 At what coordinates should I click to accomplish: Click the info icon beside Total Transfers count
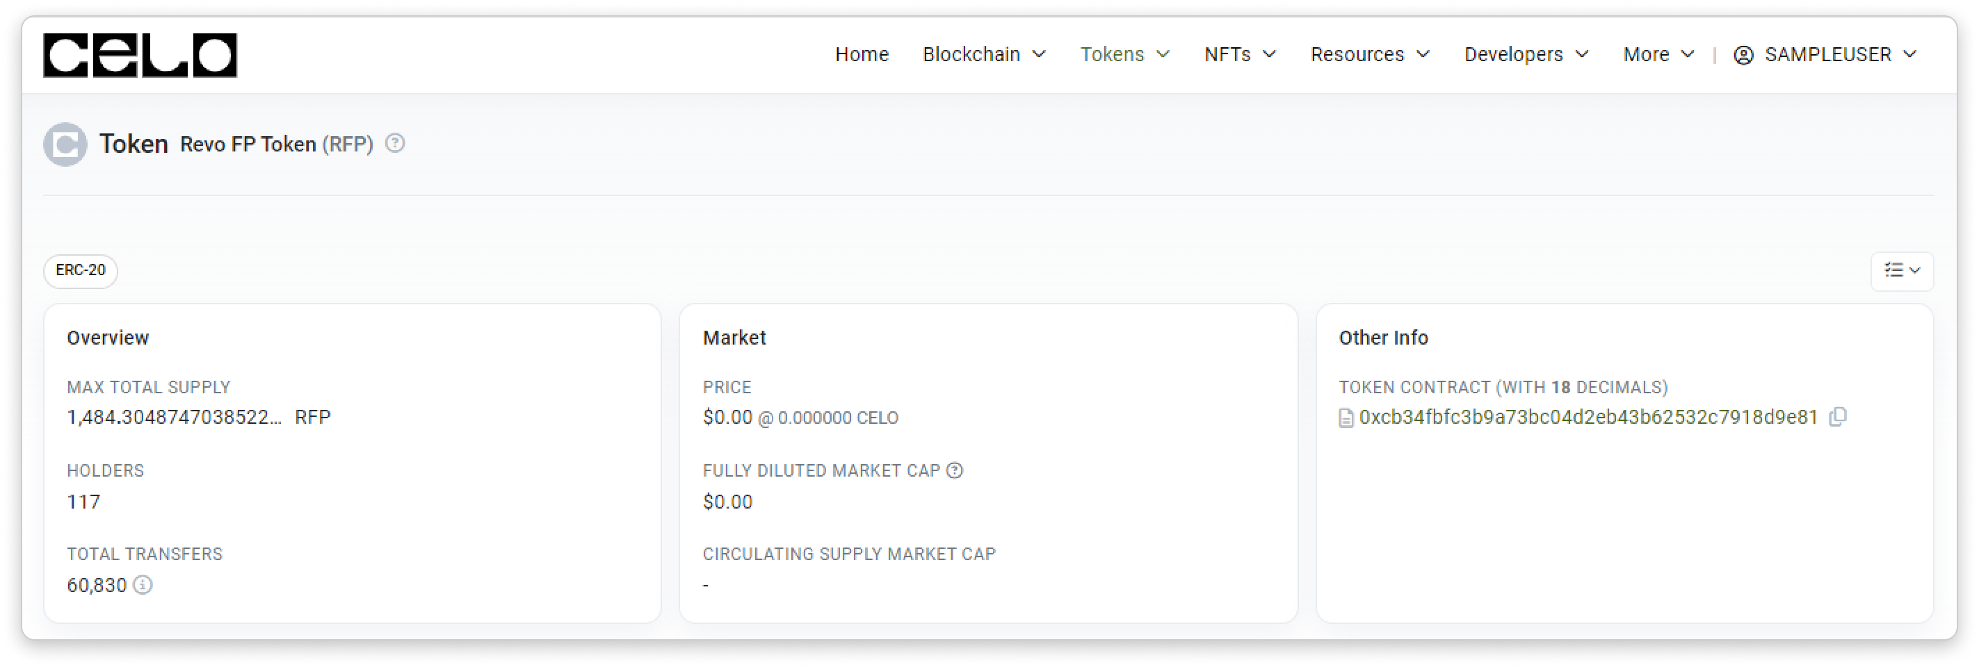click(143, 585)
